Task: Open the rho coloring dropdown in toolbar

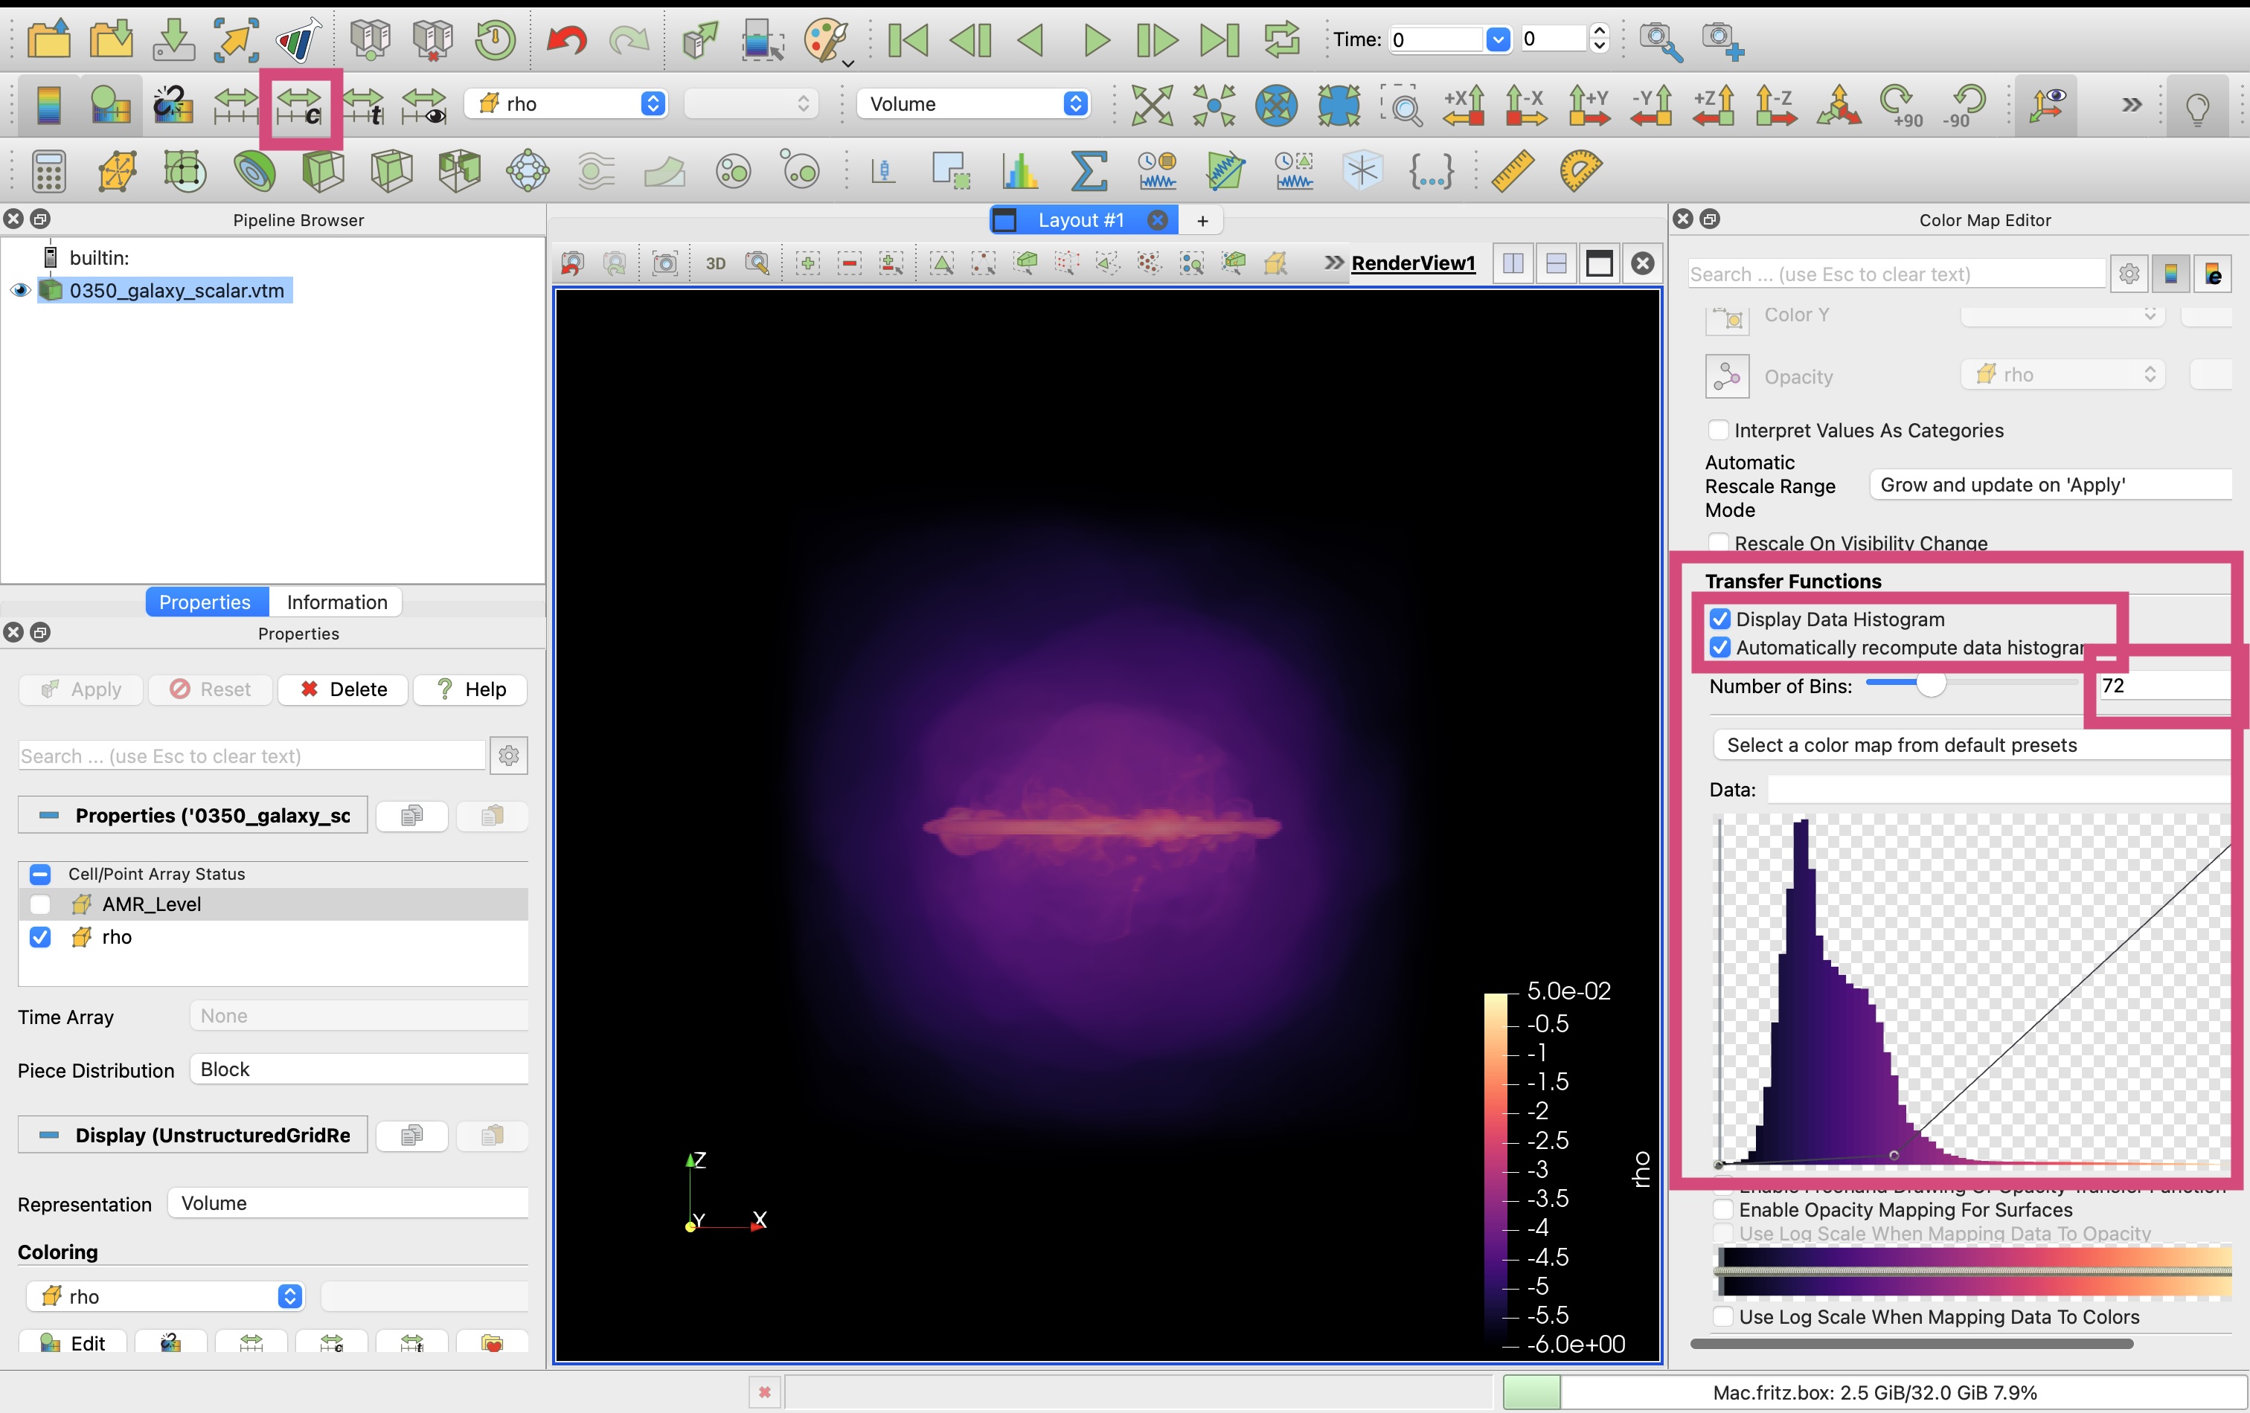Action: point(570,103)
